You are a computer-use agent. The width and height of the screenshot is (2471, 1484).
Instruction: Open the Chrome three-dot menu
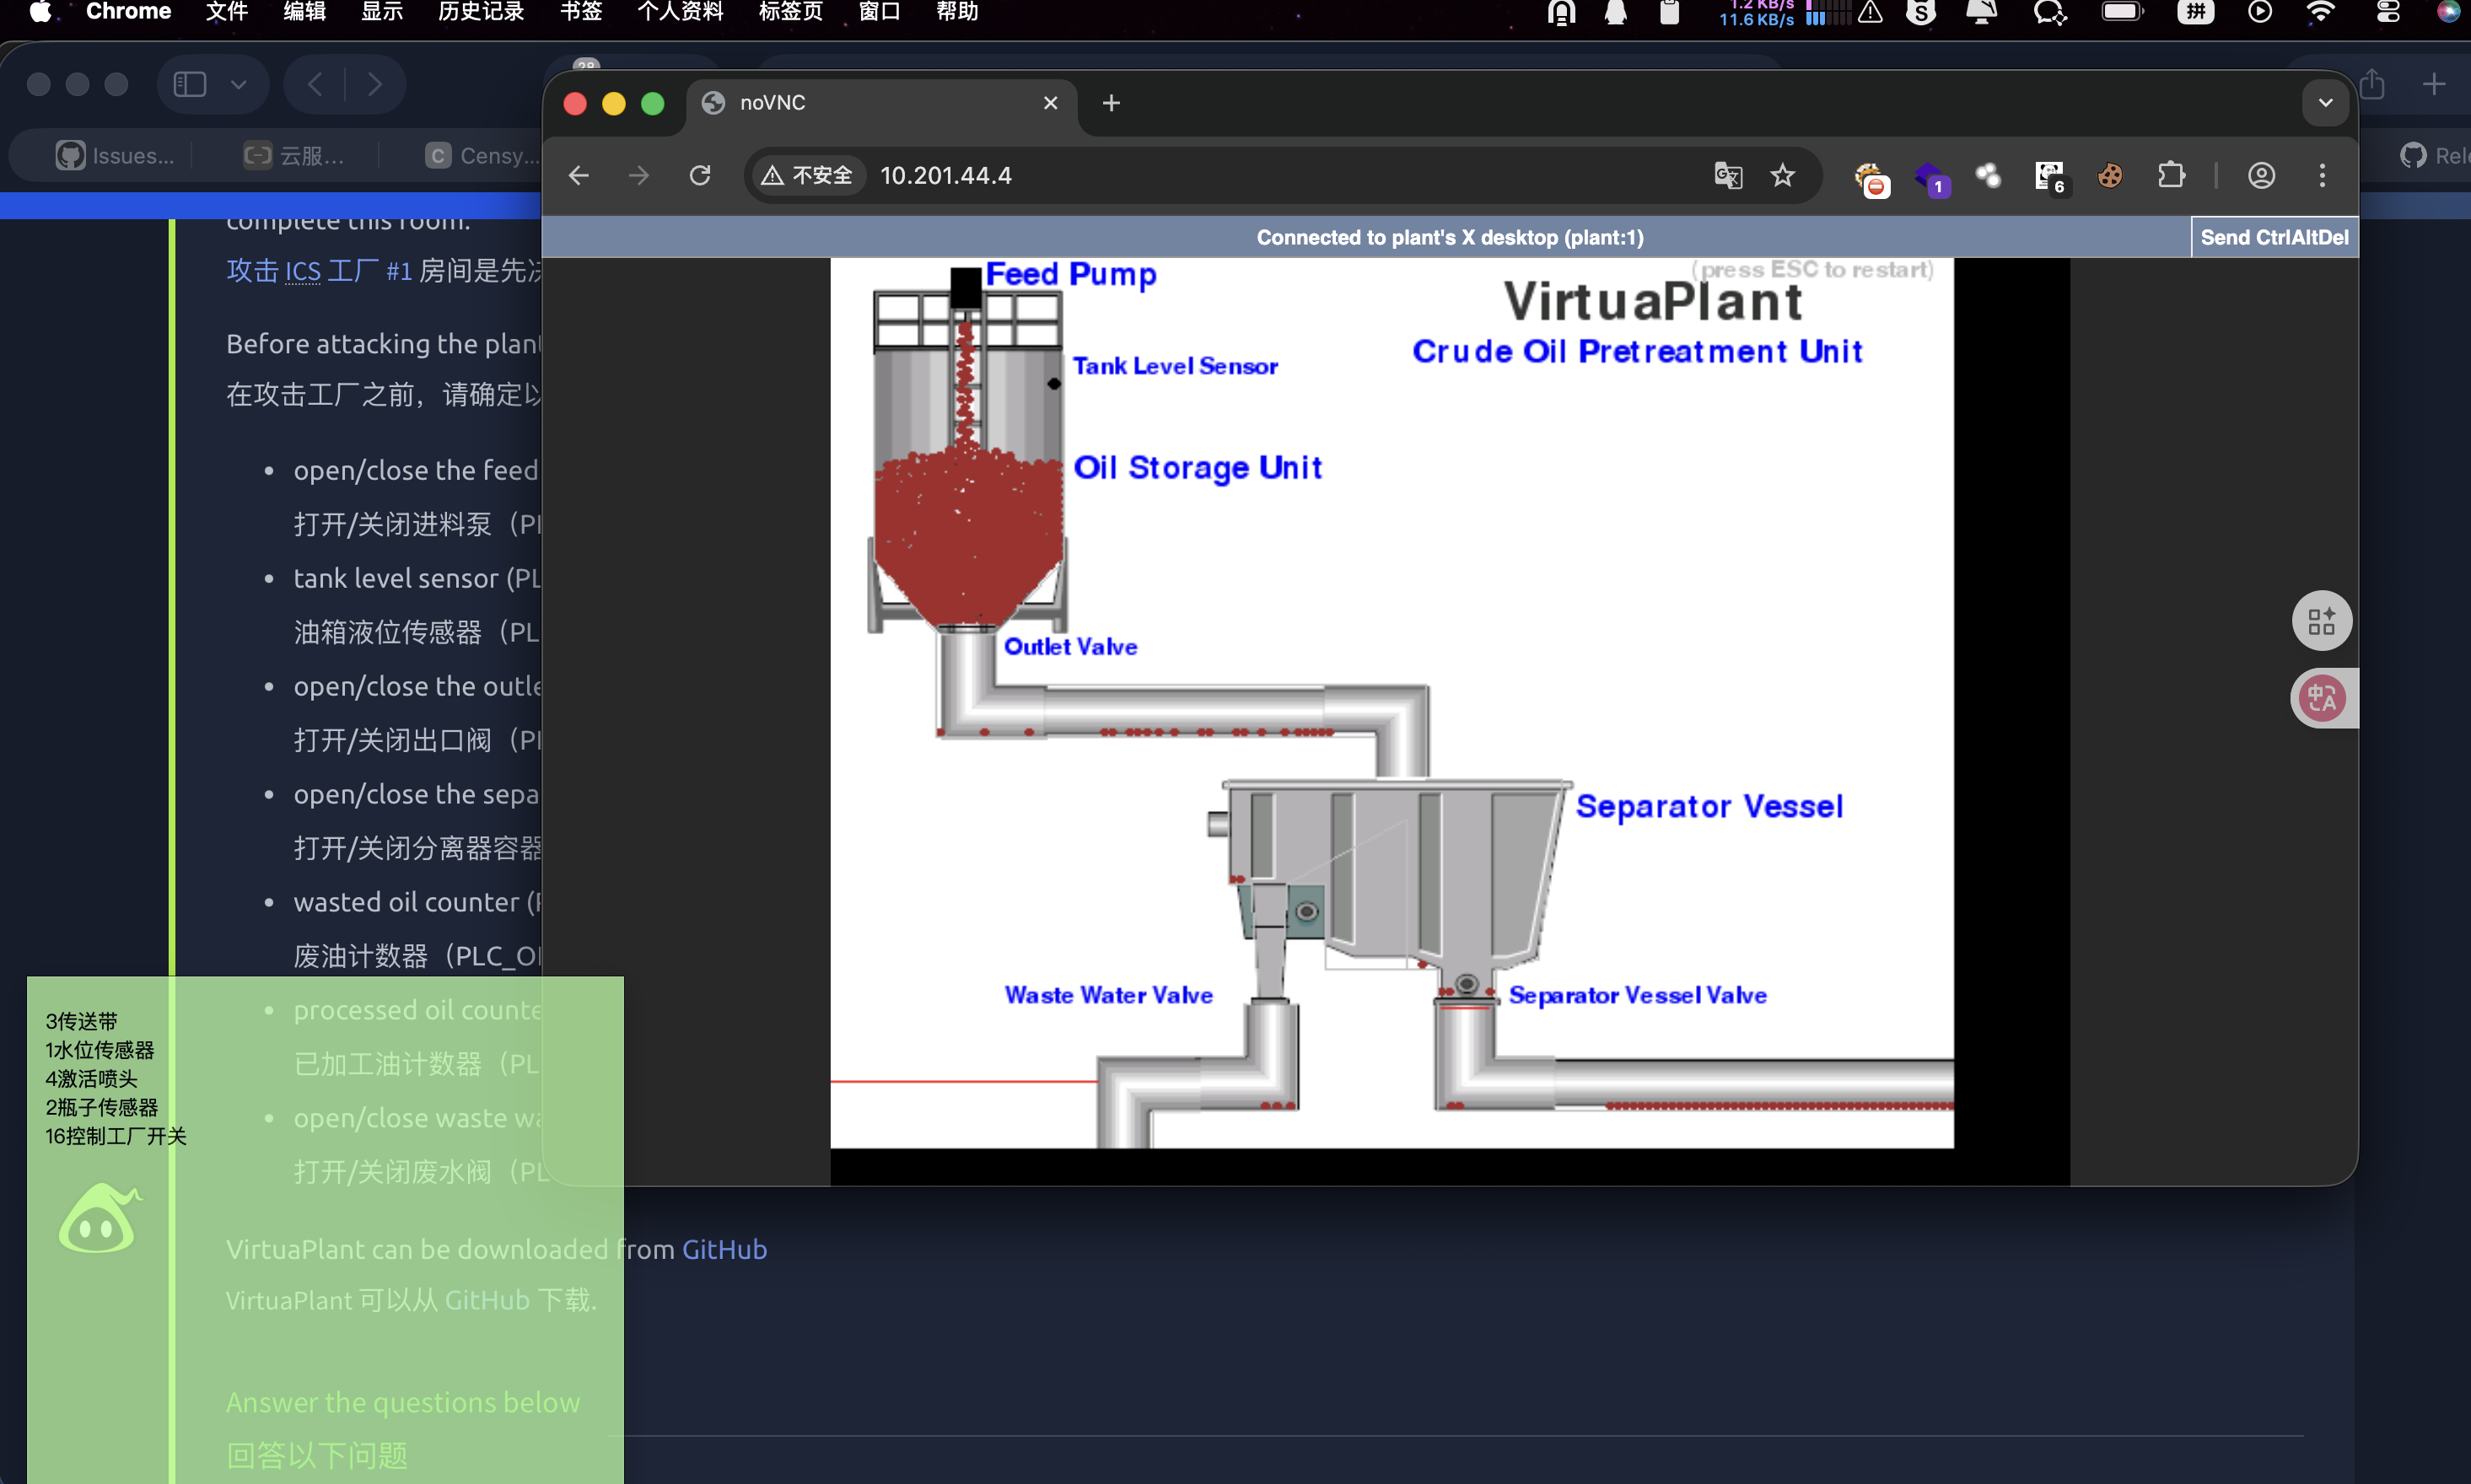[2322, 176]
